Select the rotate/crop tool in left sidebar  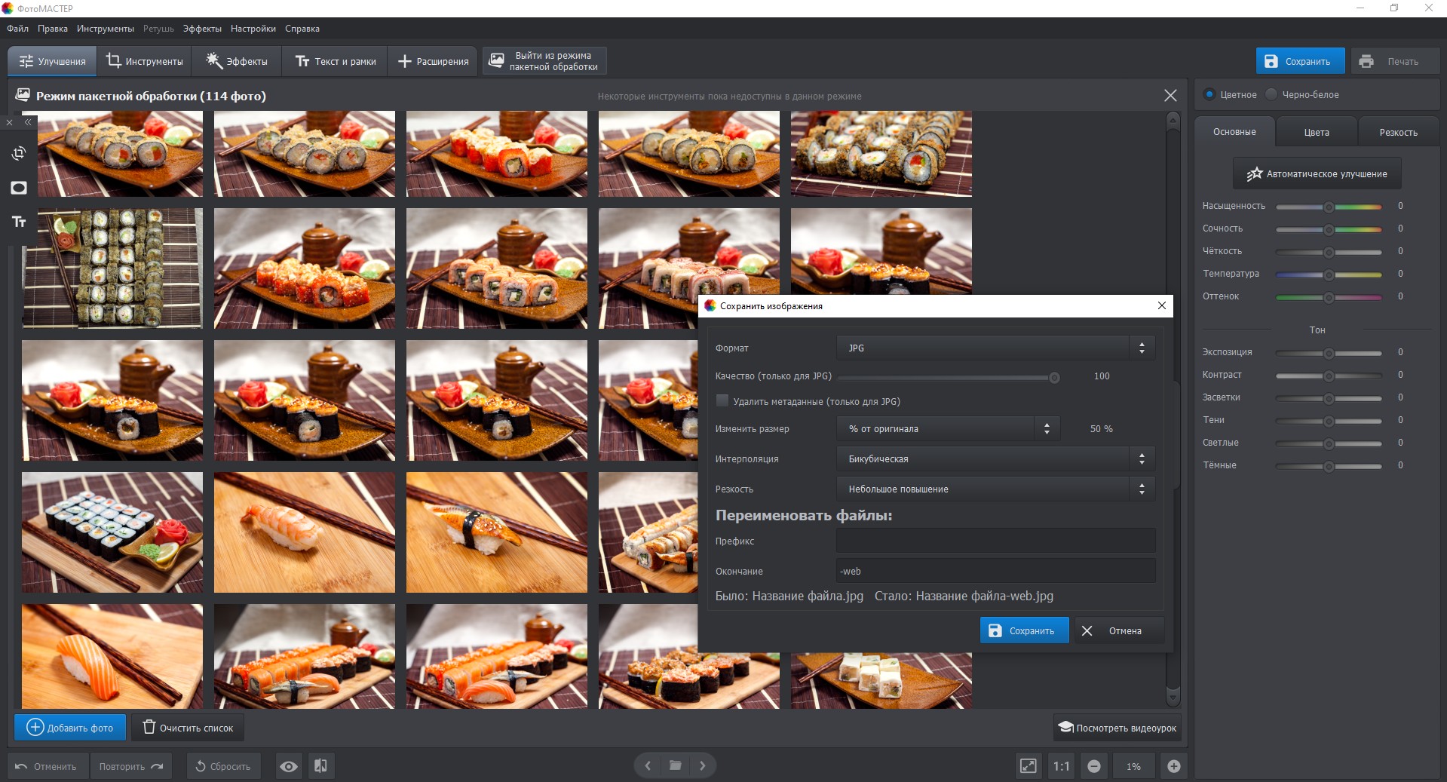(x=19, y=153)
